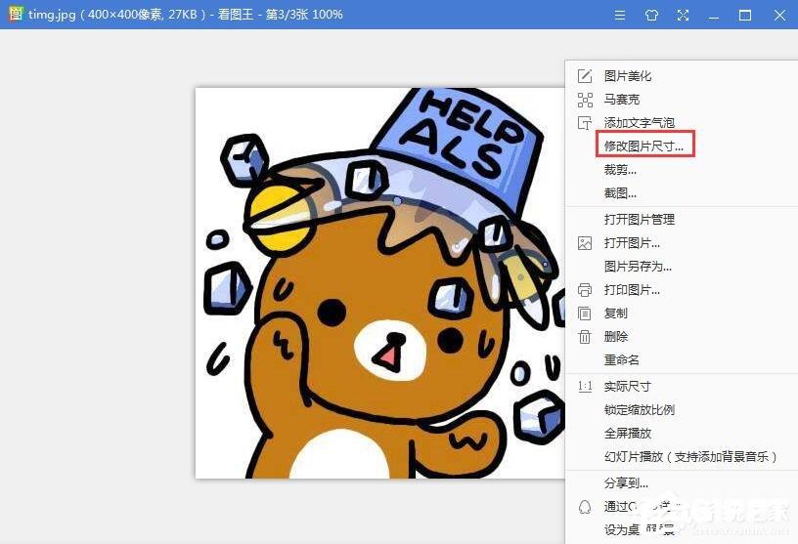Choose 截图... menu entry
798x544 pixels.
click(620, 193)
